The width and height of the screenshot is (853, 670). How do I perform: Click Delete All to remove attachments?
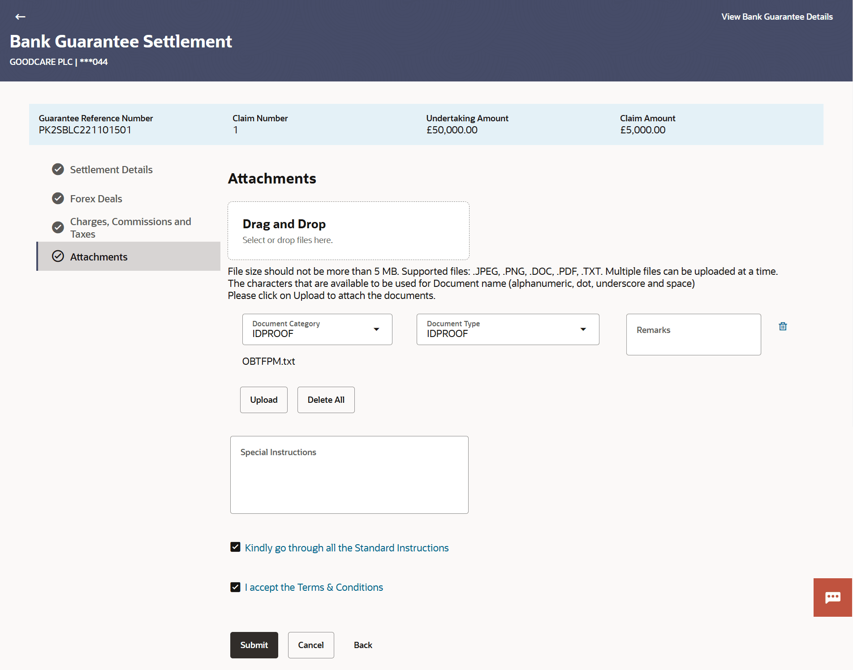(326, 400)
